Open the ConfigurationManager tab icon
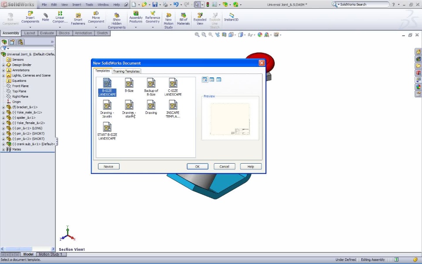422x264 pixels. click(21, 42)
